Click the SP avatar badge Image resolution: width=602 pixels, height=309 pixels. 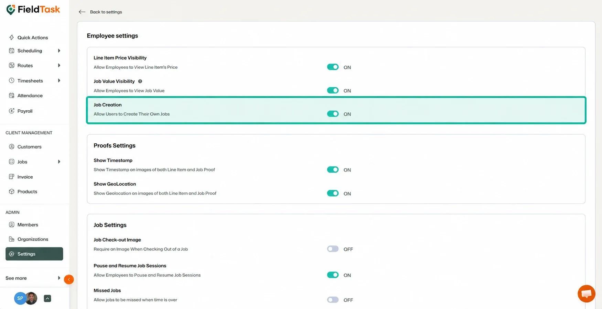[x=20, y=298]
